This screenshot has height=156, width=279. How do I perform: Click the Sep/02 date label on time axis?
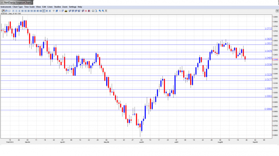coord(255,142)
